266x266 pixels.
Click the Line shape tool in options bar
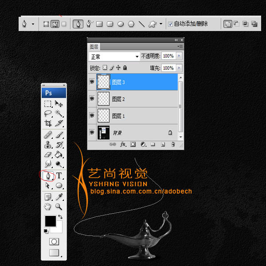(141, 24)
